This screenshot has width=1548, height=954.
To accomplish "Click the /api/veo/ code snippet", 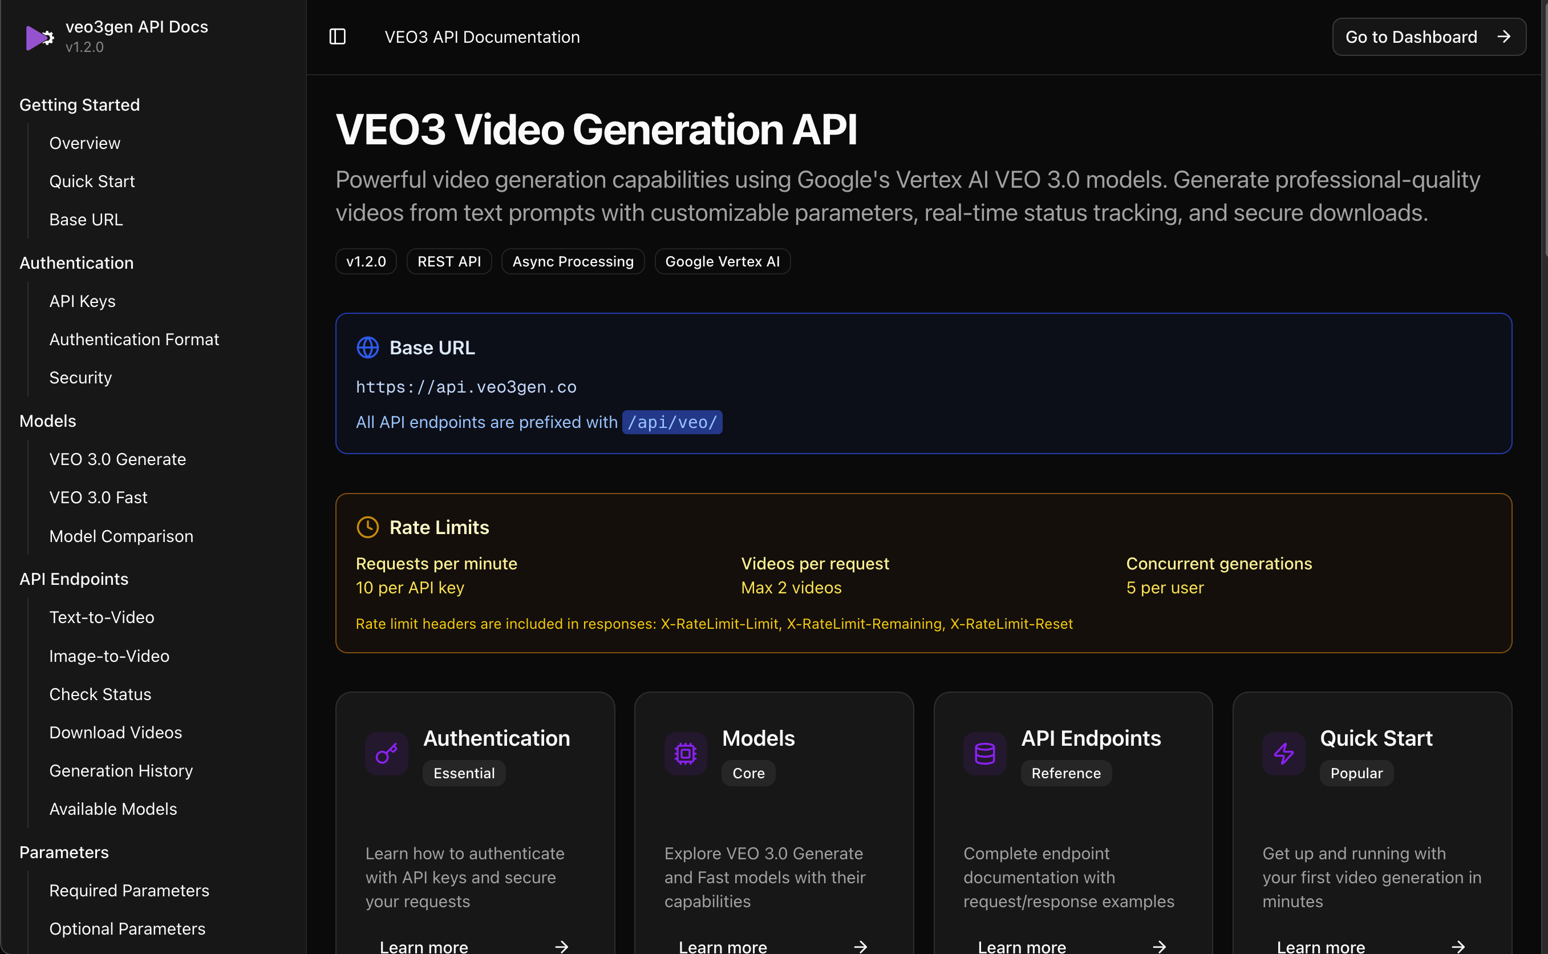I will 672,422.
